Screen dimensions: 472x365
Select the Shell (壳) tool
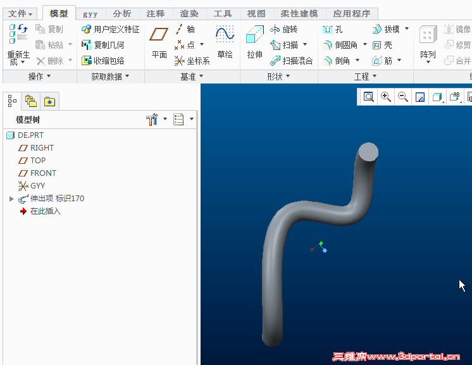click(x=382, y=45)
